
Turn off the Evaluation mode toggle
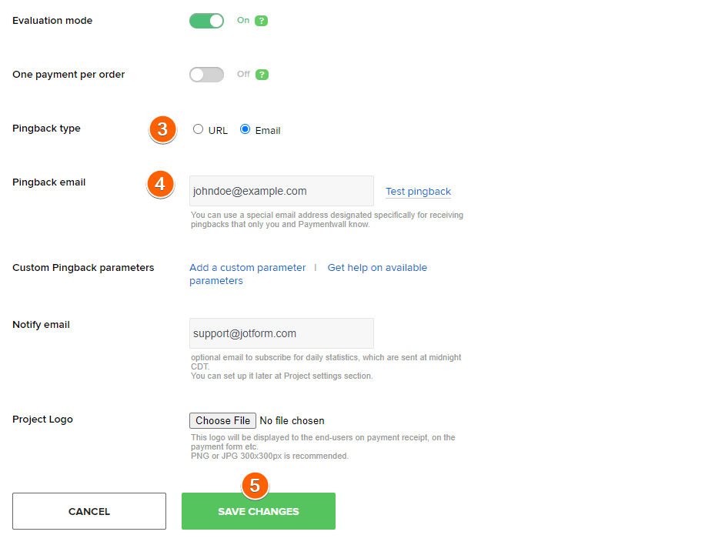[206, 21]
